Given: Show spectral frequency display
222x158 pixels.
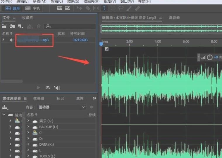Looking at the screenshot, I should [60, 8].
